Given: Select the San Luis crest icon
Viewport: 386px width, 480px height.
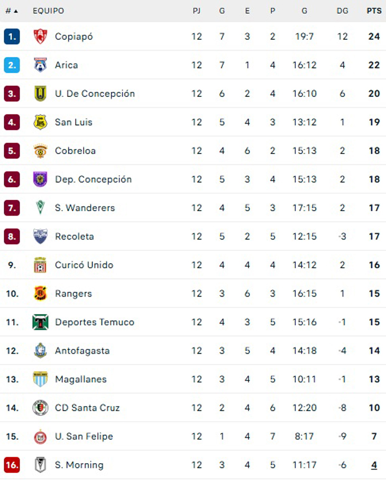Looking at the screenshot, I should (x=40, y=122).
